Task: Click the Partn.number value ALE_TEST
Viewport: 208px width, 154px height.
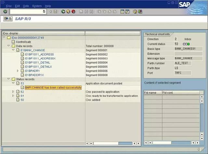Action: click(183, 63)
